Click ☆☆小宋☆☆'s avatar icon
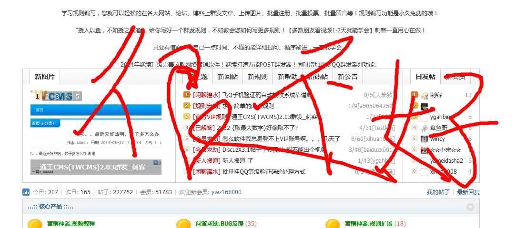The width and height of the screenshot is (515, 228). [x=424, y=150]
